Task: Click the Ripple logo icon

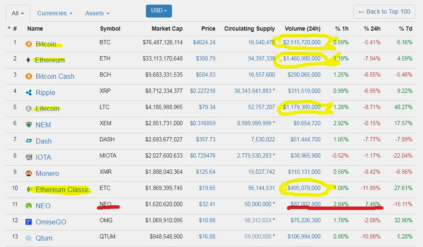Action: click(x=29, y=92)
